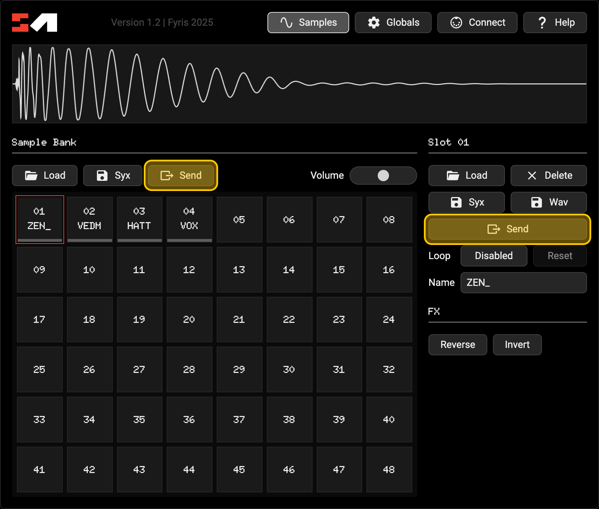Toggle Invert FX on sample
Viewport: 599px width, 509px height.
click(517, 345)
